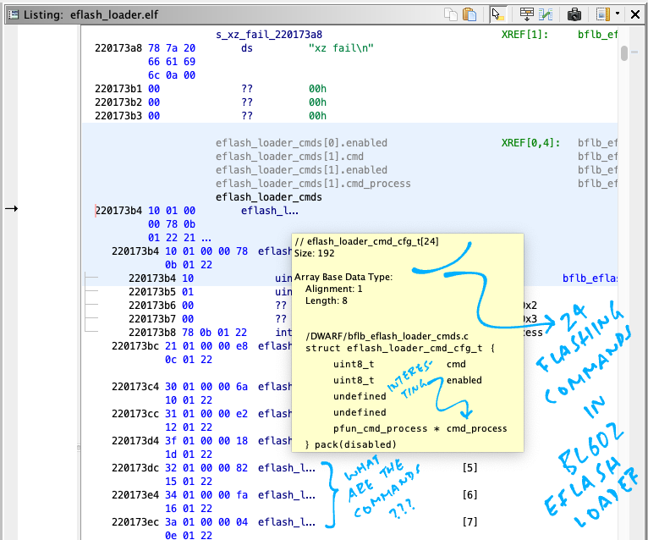Click the eflash_loader_cmds label
The width and height of the screenshot is (648, 540).
[x=268, y=197]
